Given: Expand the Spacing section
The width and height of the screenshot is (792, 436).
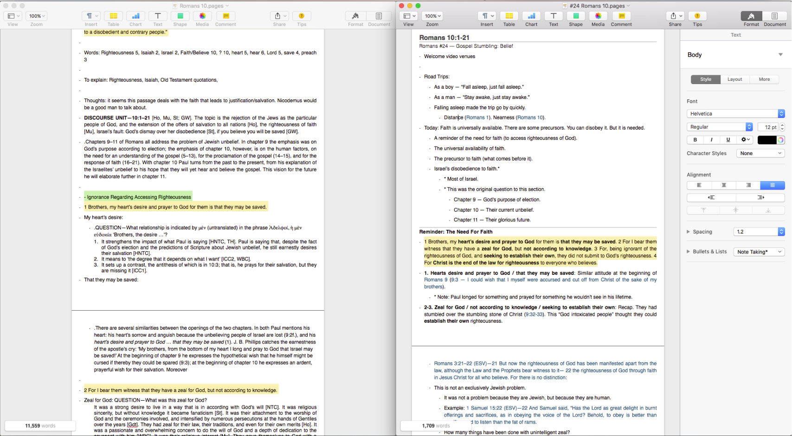Looking at the screenshot, I should (x=689, y=232).
